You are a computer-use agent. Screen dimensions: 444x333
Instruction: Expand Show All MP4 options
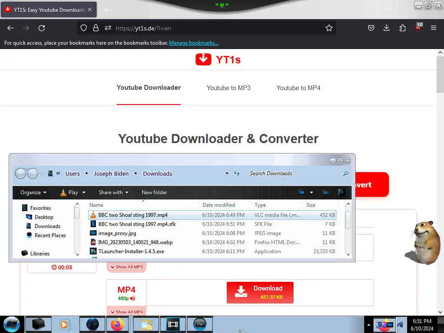127,312
